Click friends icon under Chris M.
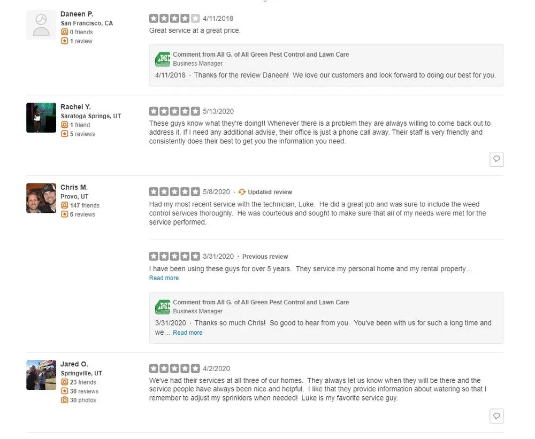This screenshot has width=535, height=439. click(65, 205)
